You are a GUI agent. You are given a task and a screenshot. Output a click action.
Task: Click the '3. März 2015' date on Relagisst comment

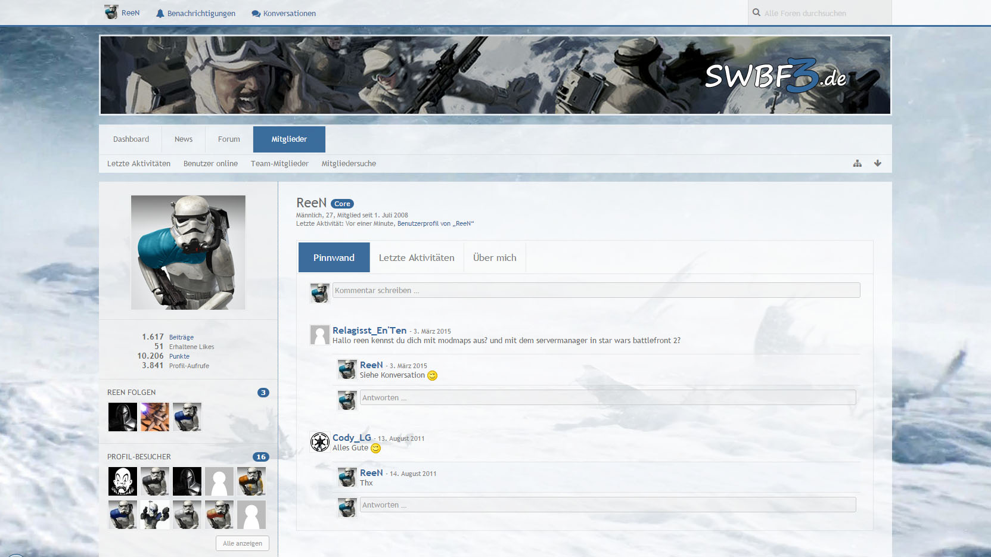(x=432, y=331)
